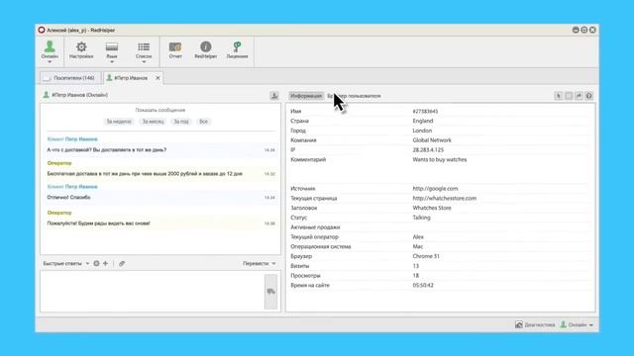Image resolution: width=634 pixels, height=356 pixels.
Task: Select the Информация tab
Action: click(306, 96)
